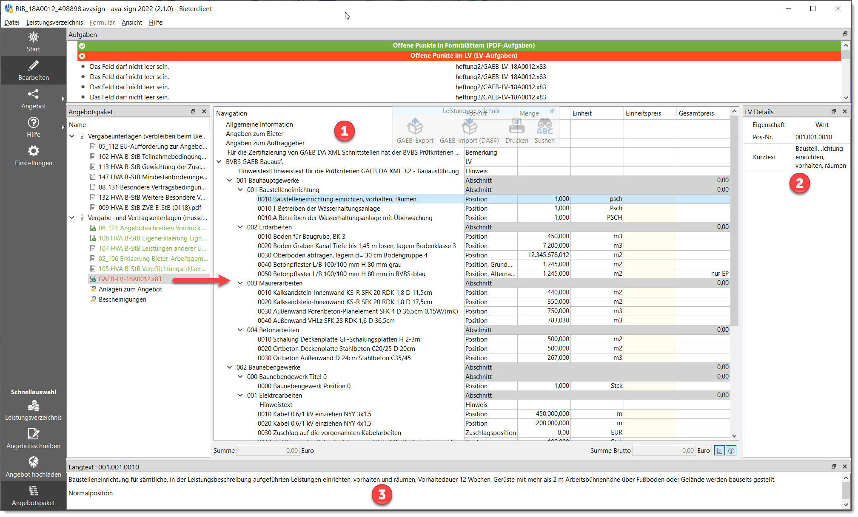Click the info icon beside Summe Brutto

coord(731,451)
